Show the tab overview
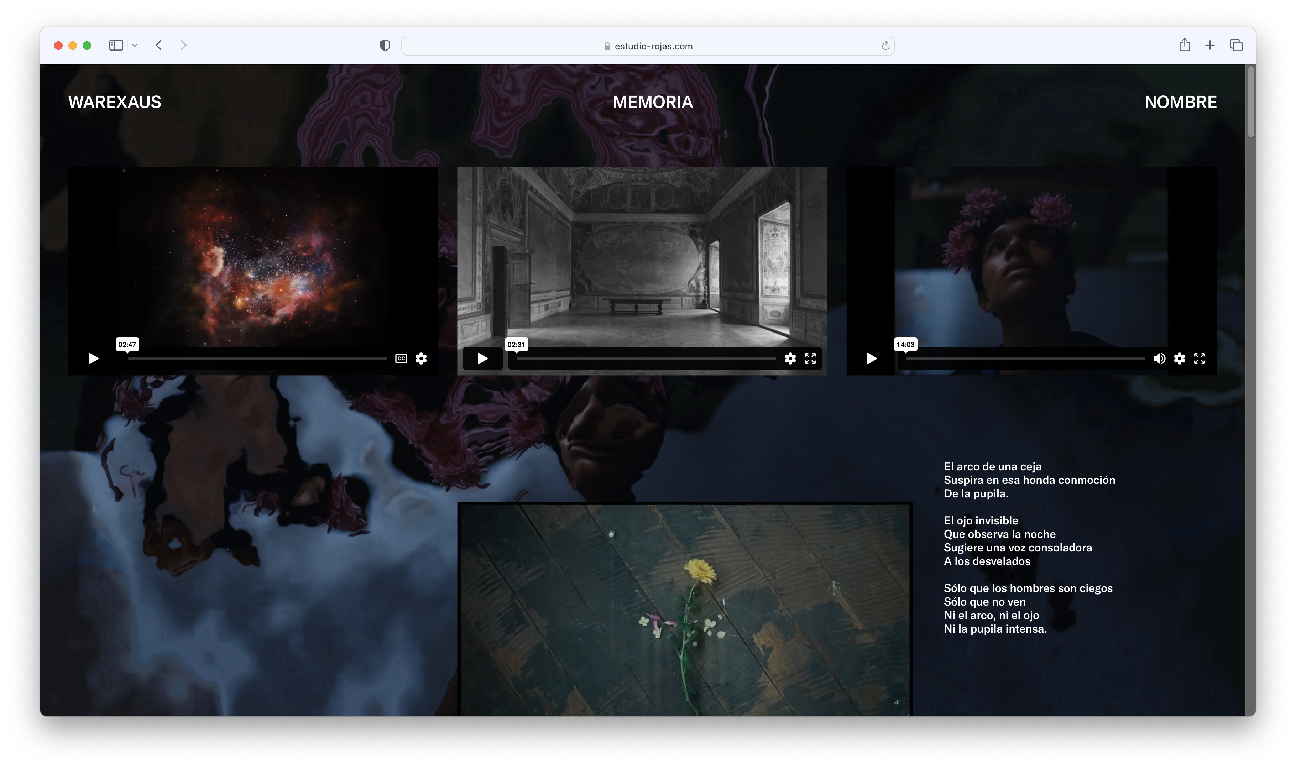Image resolution: width=1296 pixels, height=769 pixels. pos(1237,46)
